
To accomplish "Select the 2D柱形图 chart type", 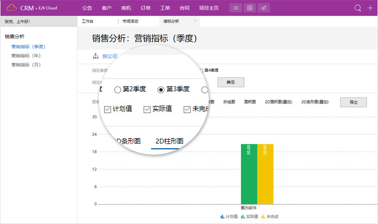I will point(169,141).
